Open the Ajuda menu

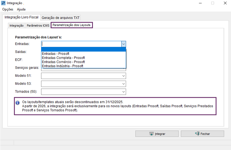(21, 9)
